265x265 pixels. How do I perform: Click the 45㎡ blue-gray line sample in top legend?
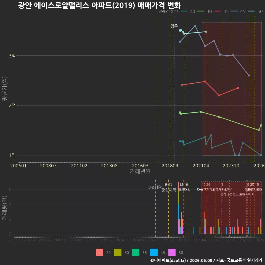point(234,11)
